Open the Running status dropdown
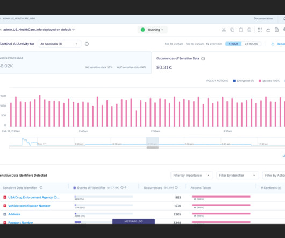Image resolution: width=285 pixels, height=238 pixels. pyautogui.click(x=152, y=30)
